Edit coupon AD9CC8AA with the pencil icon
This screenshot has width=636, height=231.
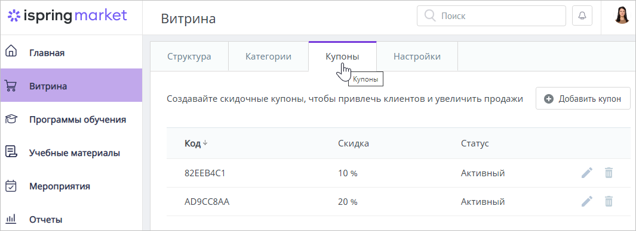pos(587,201)
